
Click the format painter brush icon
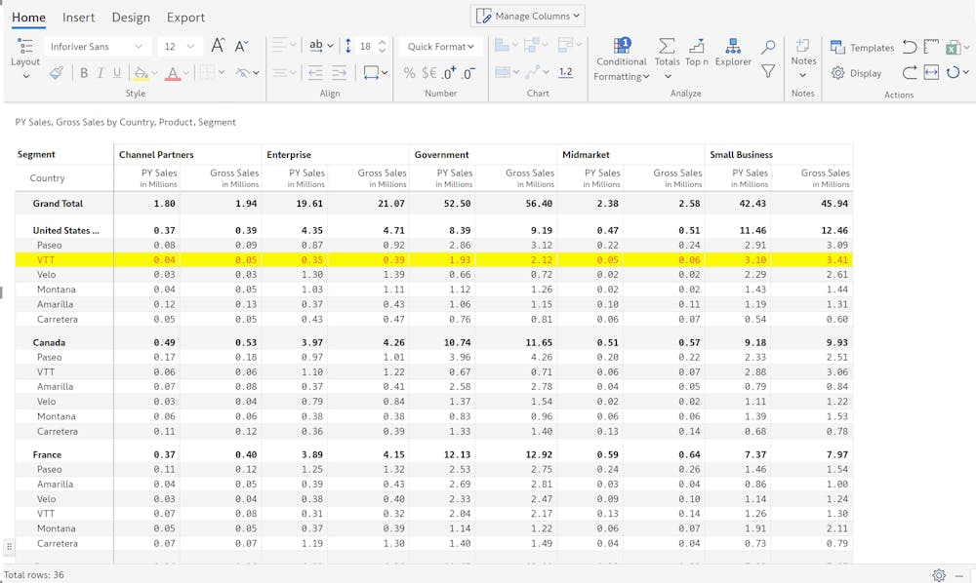coord(57,73)
